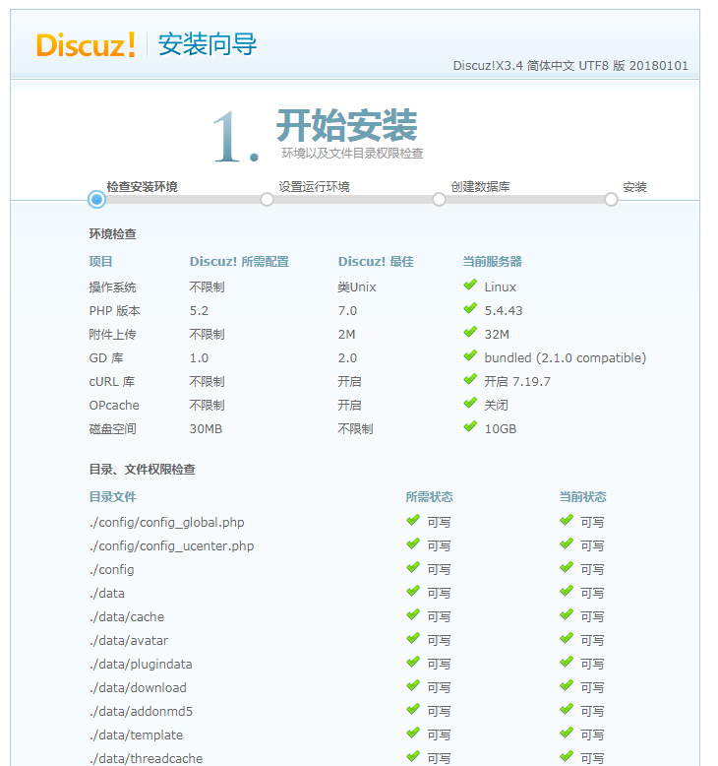
Task: Click the 磁盘空间 row label
Action: click(x=113, y=429)
